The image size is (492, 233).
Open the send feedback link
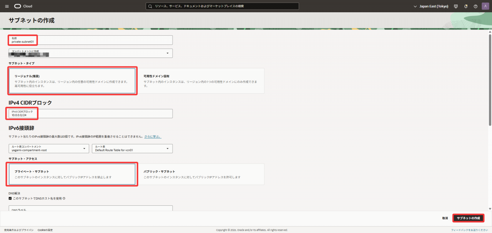pyautogui.click(x=470, y=230)
